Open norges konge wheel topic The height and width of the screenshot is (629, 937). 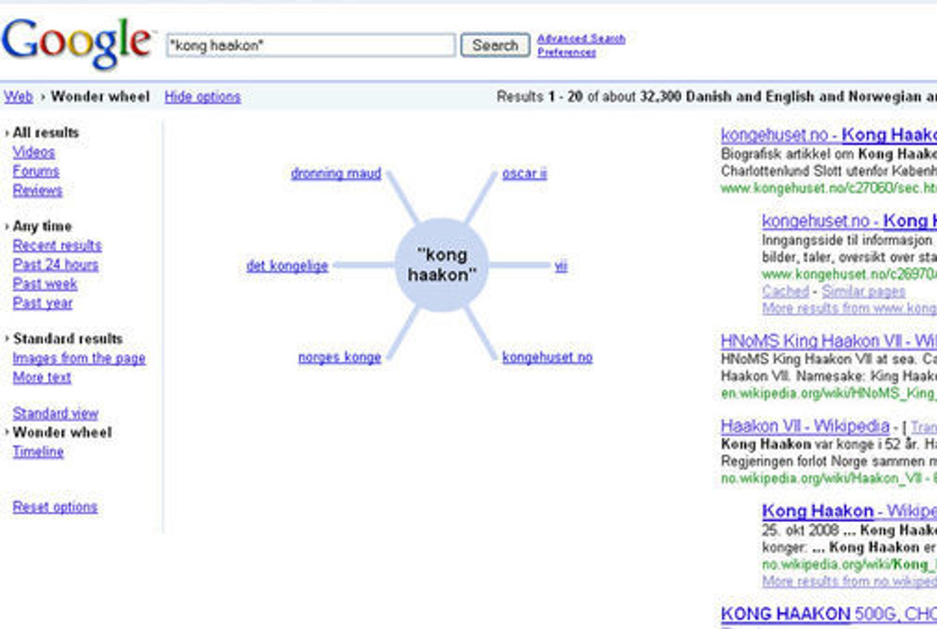pyautogui.click(x=340, y=357)
